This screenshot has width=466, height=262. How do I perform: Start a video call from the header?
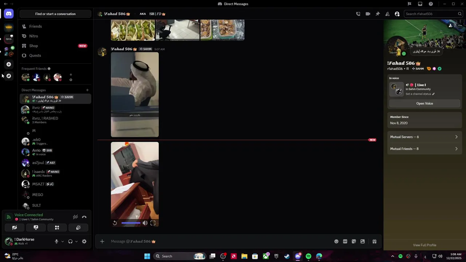click(x=368, y=14)
